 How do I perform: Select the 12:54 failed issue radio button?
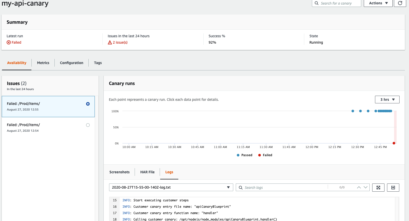[x=88, y=125]
